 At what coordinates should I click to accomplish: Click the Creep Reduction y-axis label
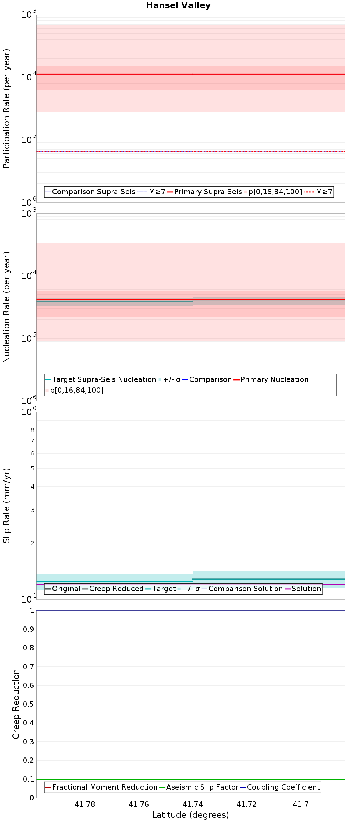point(16,704)
